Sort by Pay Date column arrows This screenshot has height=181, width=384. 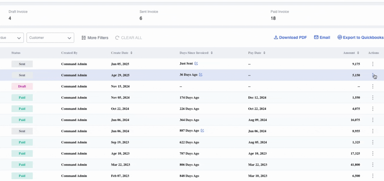[264, 53]
